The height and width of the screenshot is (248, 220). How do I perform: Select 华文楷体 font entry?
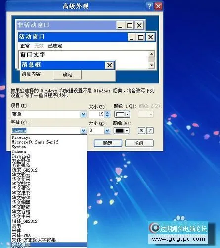[49, 188]
